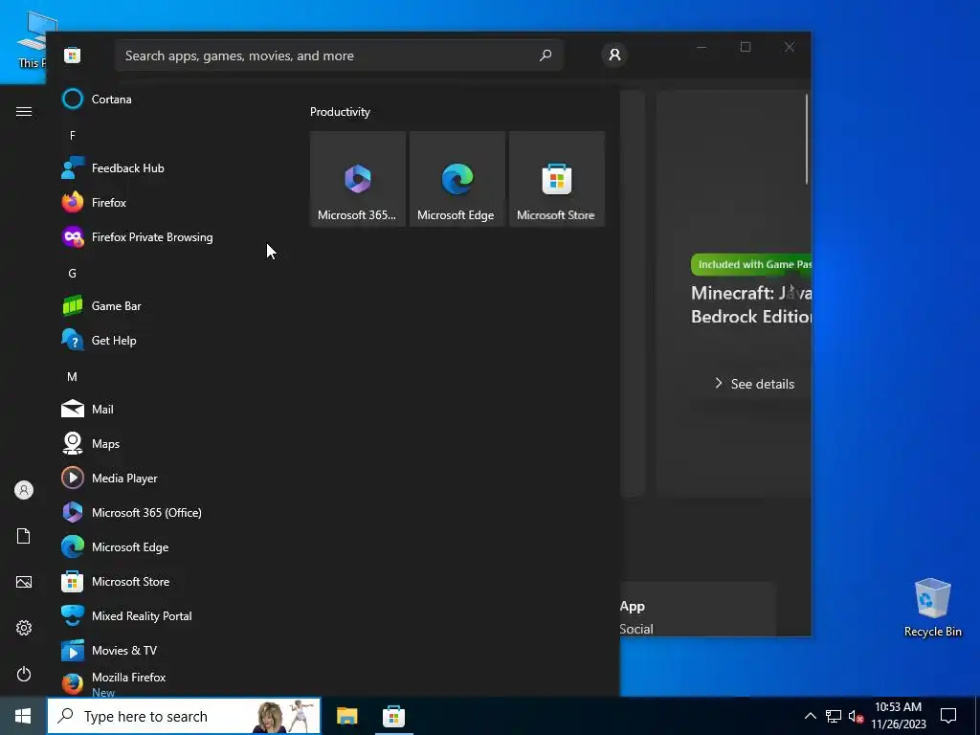Screen dimensions: 980x735
Task: Open Settings gear in Start sidebar
Action: click(x=24, y=628)
